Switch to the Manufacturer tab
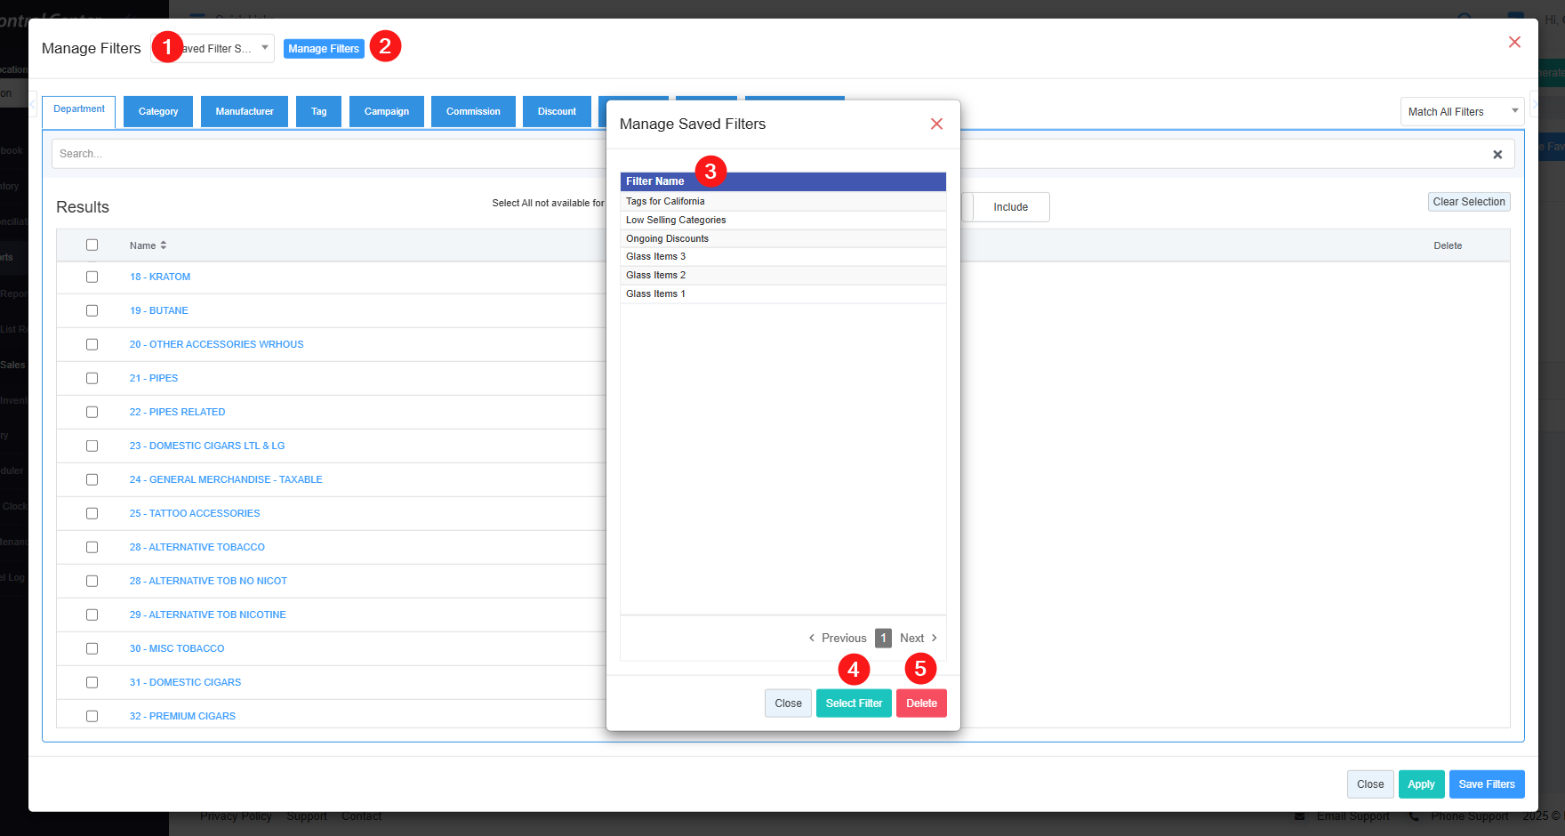This screenshot has height=836, width=1565. click(245, 112)
